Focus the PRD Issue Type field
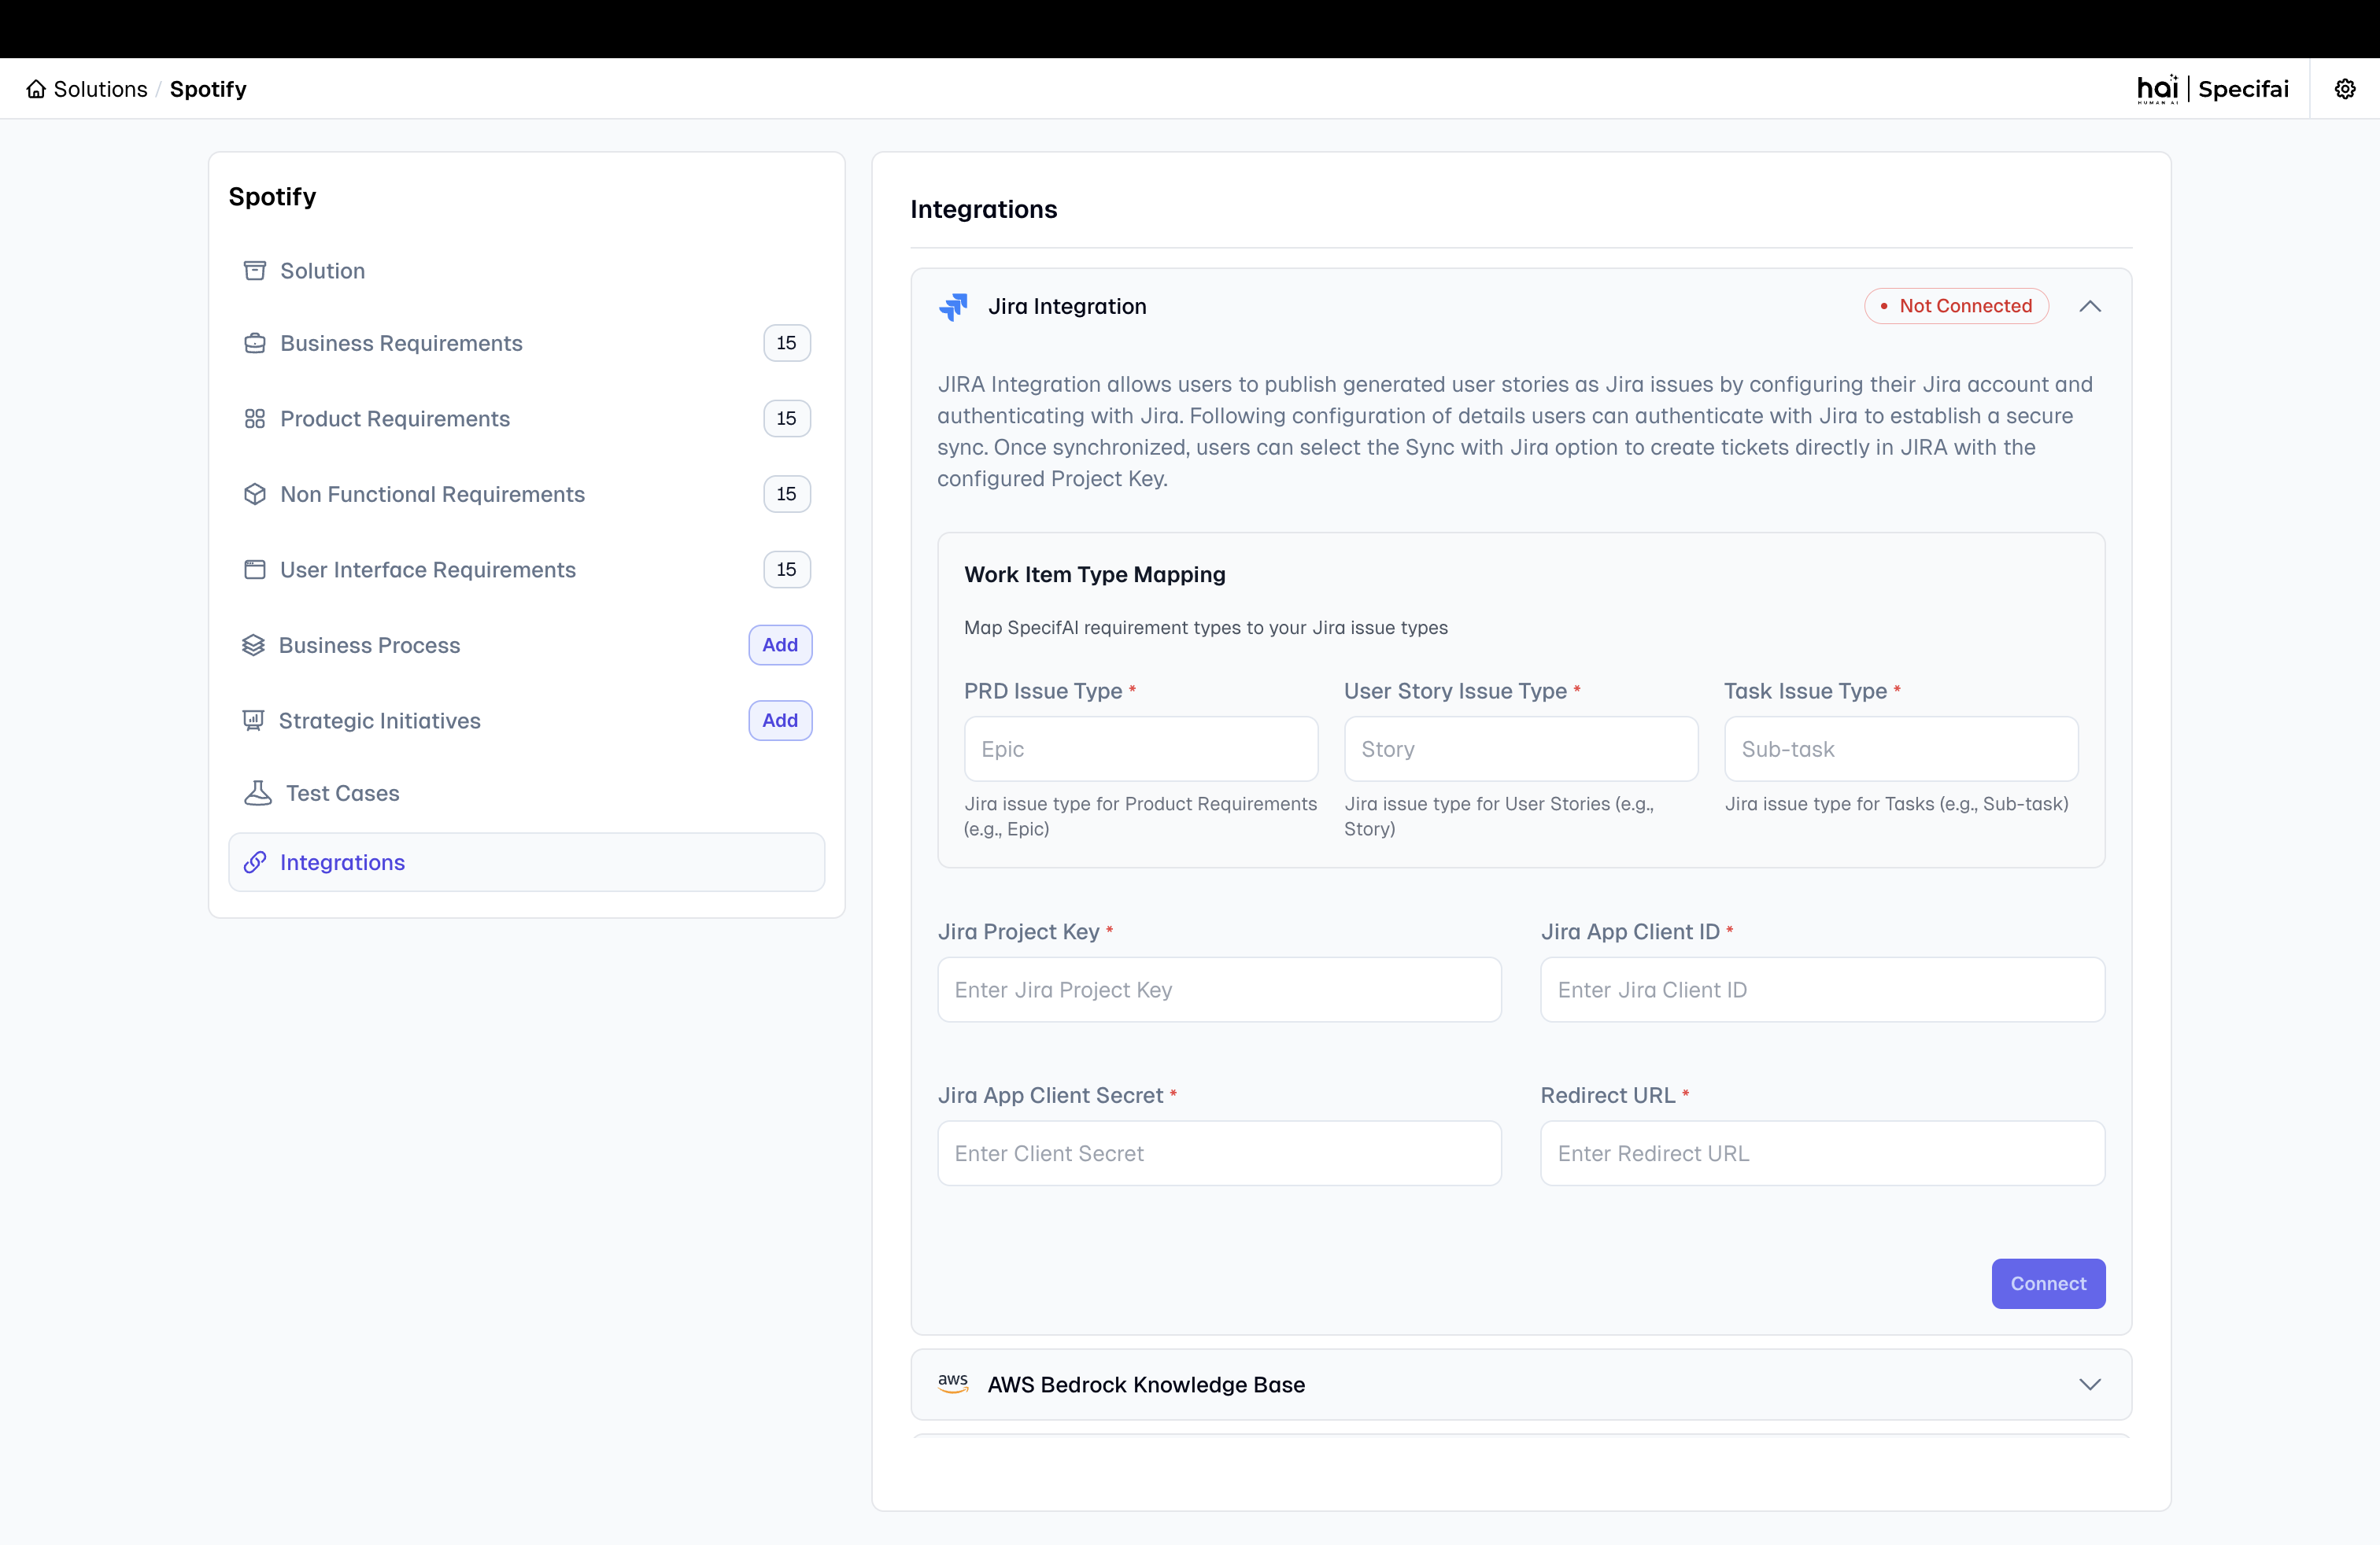This screenshot has width=2380, height=1545. 1141,749
